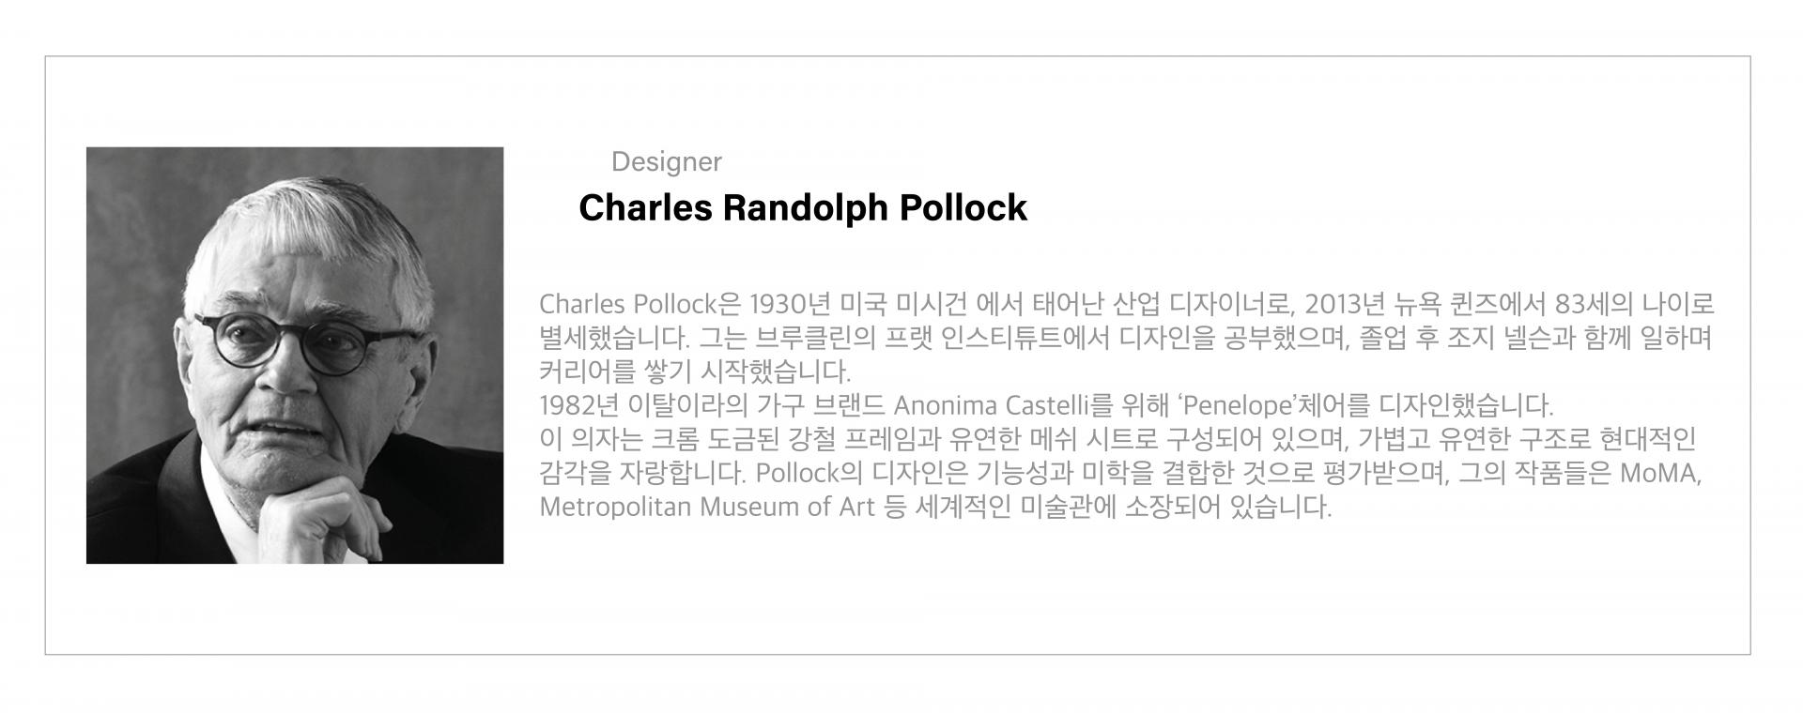Click the "Charles Randolph Pollock" heading

click(802, 207)
